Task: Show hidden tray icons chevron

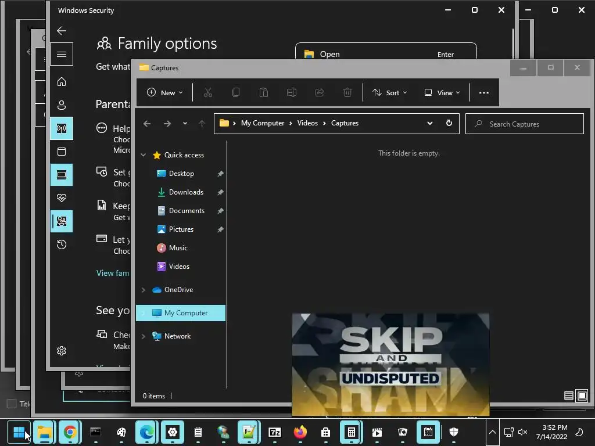Action: click(x=492, y=432)
